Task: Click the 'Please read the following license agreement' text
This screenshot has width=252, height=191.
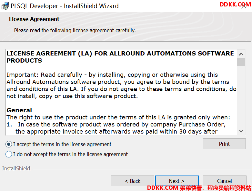Action: point(75,30)
